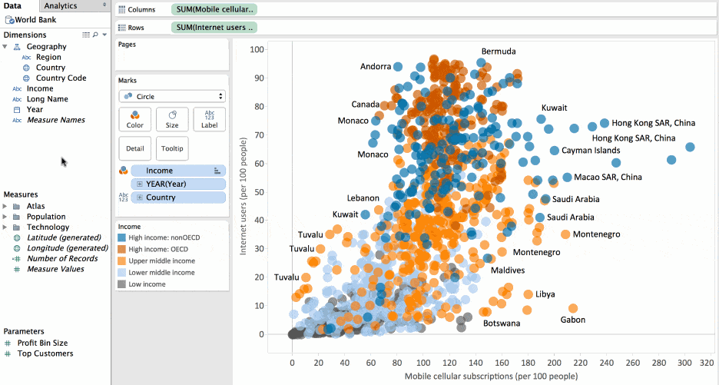Collapse the Geography hierarchy
Image resolution: width=719 pixels, height=385 pixels.
[5, 47]
